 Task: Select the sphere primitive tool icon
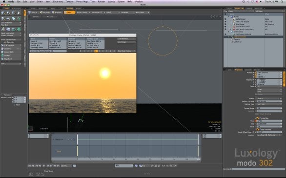(8, 13)
